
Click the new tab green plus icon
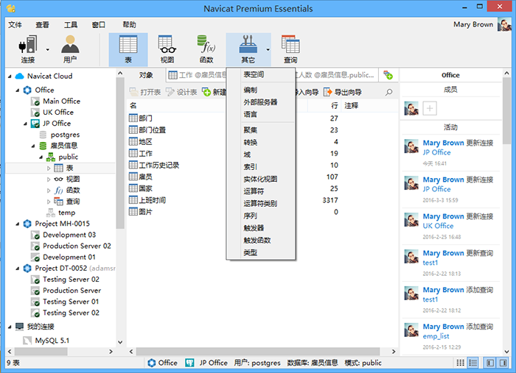(388, 75)
